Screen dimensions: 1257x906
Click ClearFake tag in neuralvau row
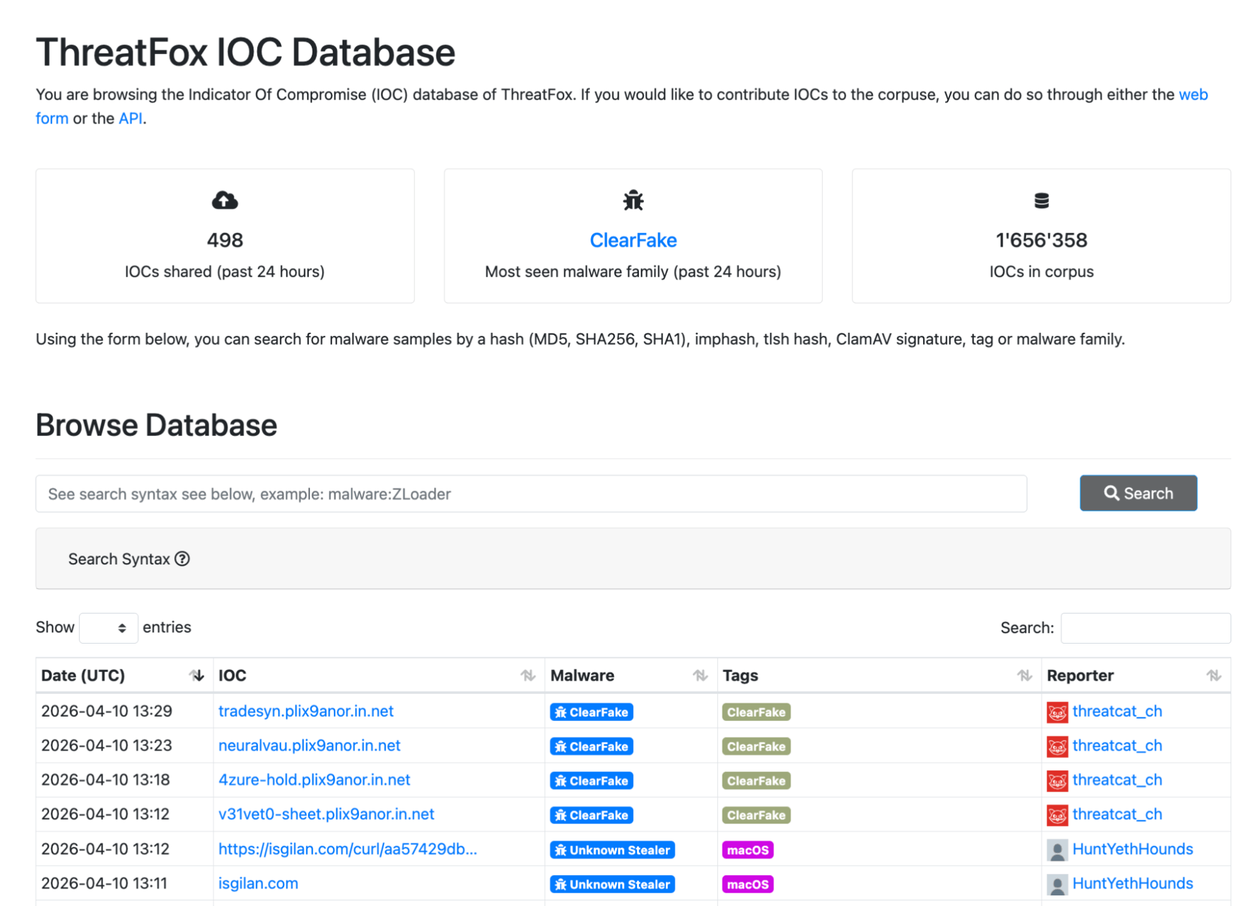(x=756, y=746)
